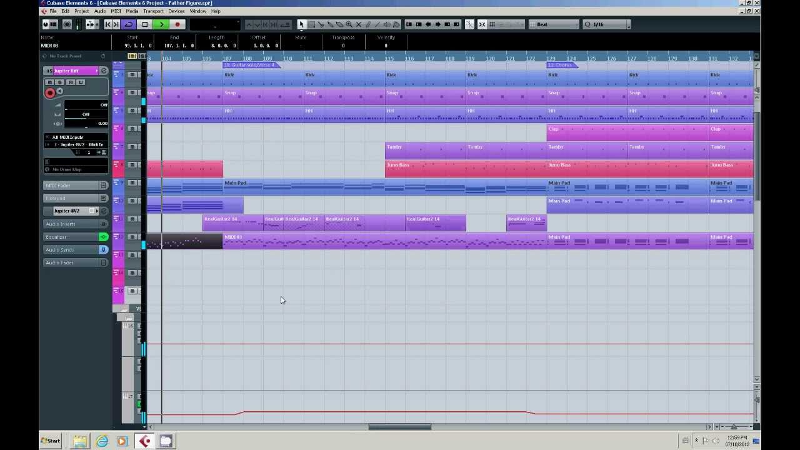Toggle the Snap on/off button
Viewport: 800px width, 450px height.
pyautogui.click(x=482, y=24)
